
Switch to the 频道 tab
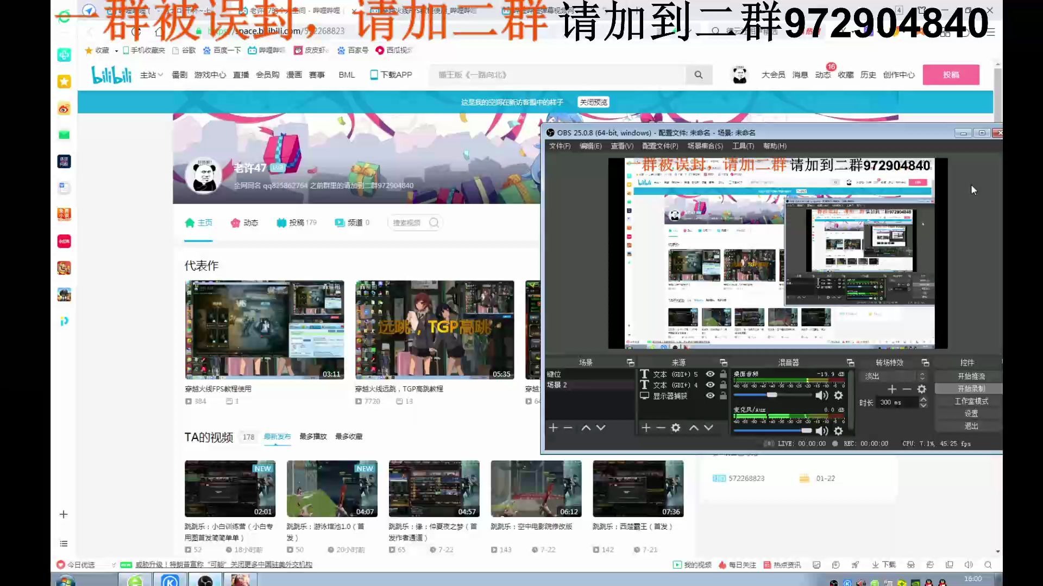[352, 223]
